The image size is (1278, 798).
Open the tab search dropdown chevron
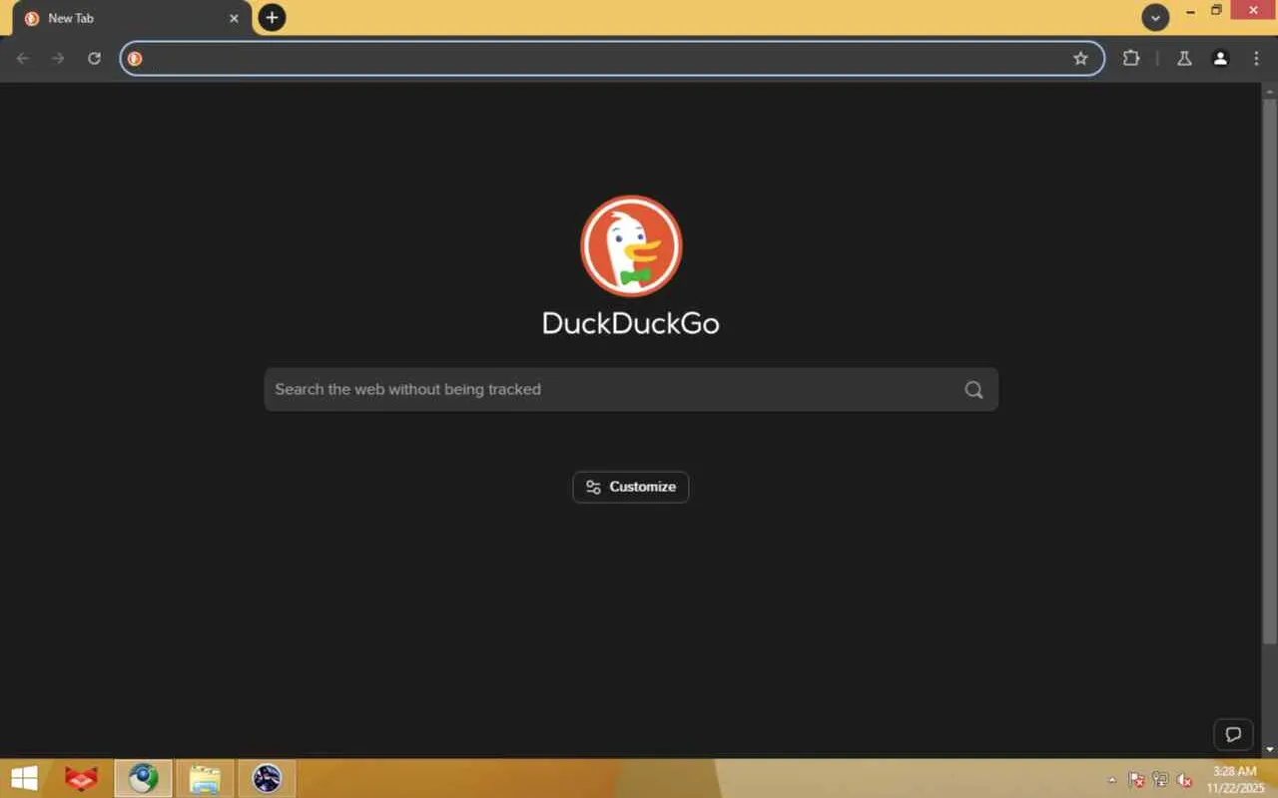[x=1155, y=17]
